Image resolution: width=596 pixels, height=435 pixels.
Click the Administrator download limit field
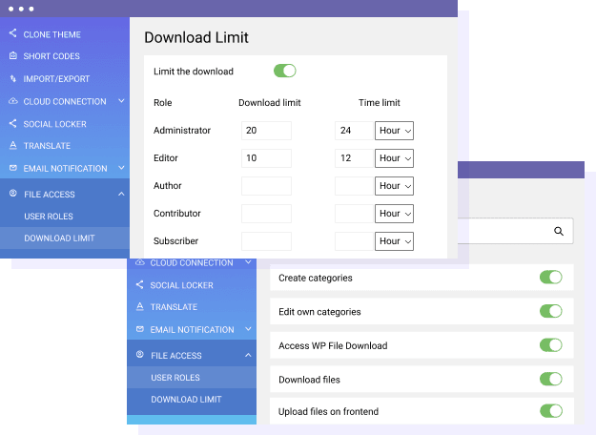(x=266, y=131)
